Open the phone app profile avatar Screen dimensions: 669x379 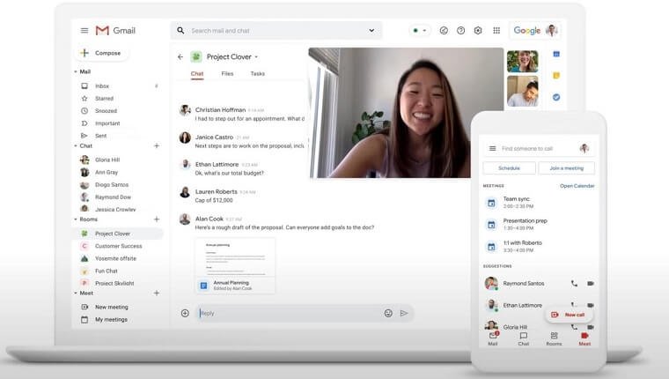point(584,148)
